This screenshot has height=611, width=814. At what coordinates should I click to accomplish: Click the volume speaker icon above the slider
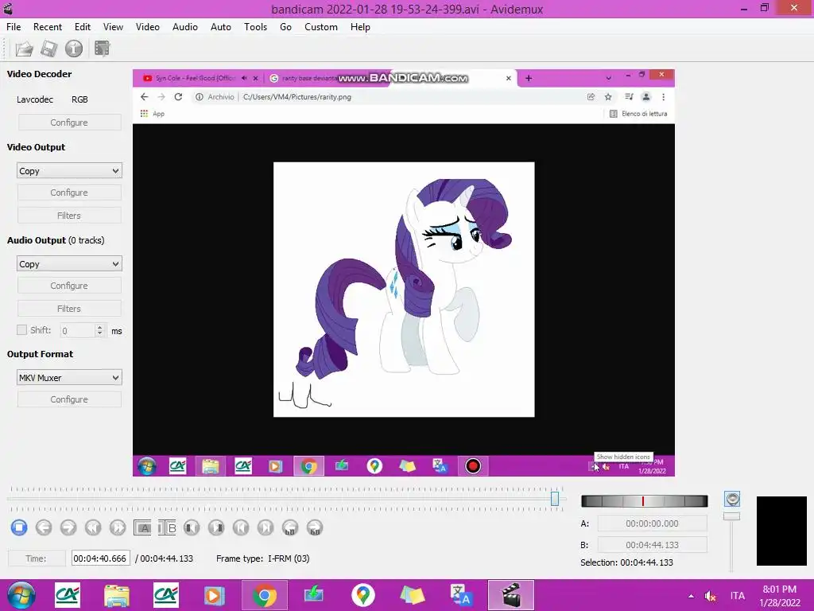[732, 500]
